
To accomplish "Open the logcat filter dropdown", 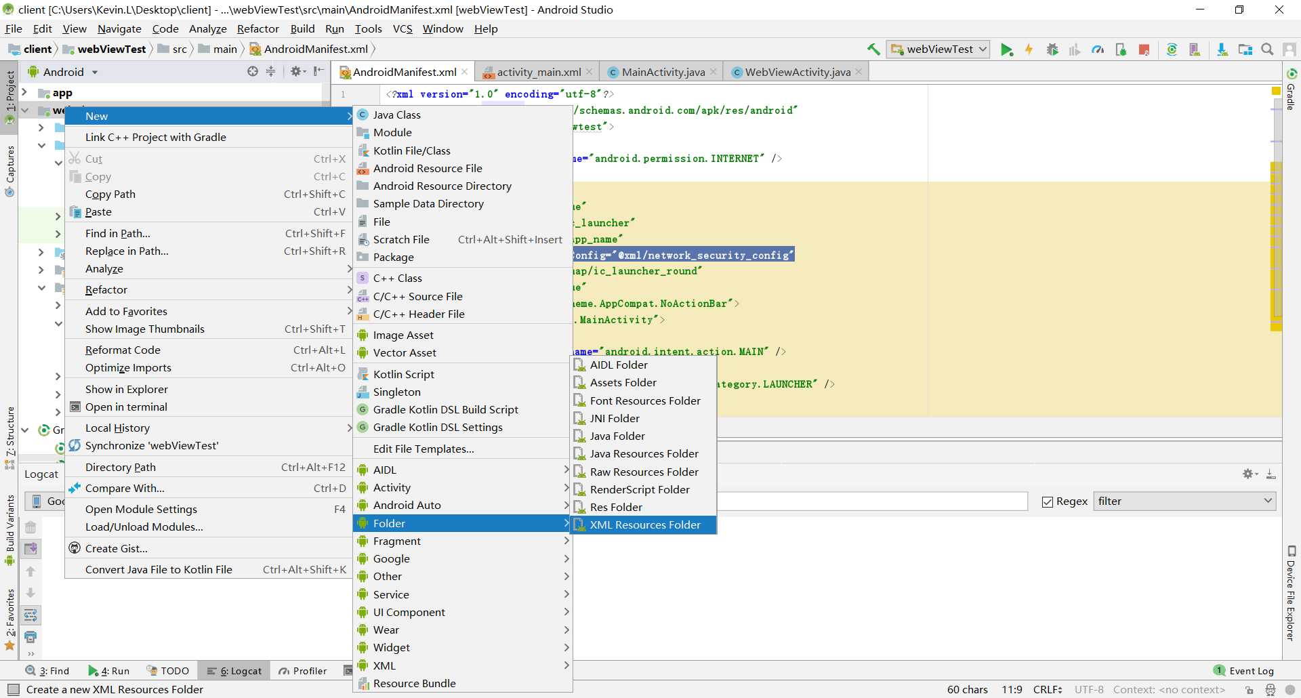I will click(x=1184, y=501).
